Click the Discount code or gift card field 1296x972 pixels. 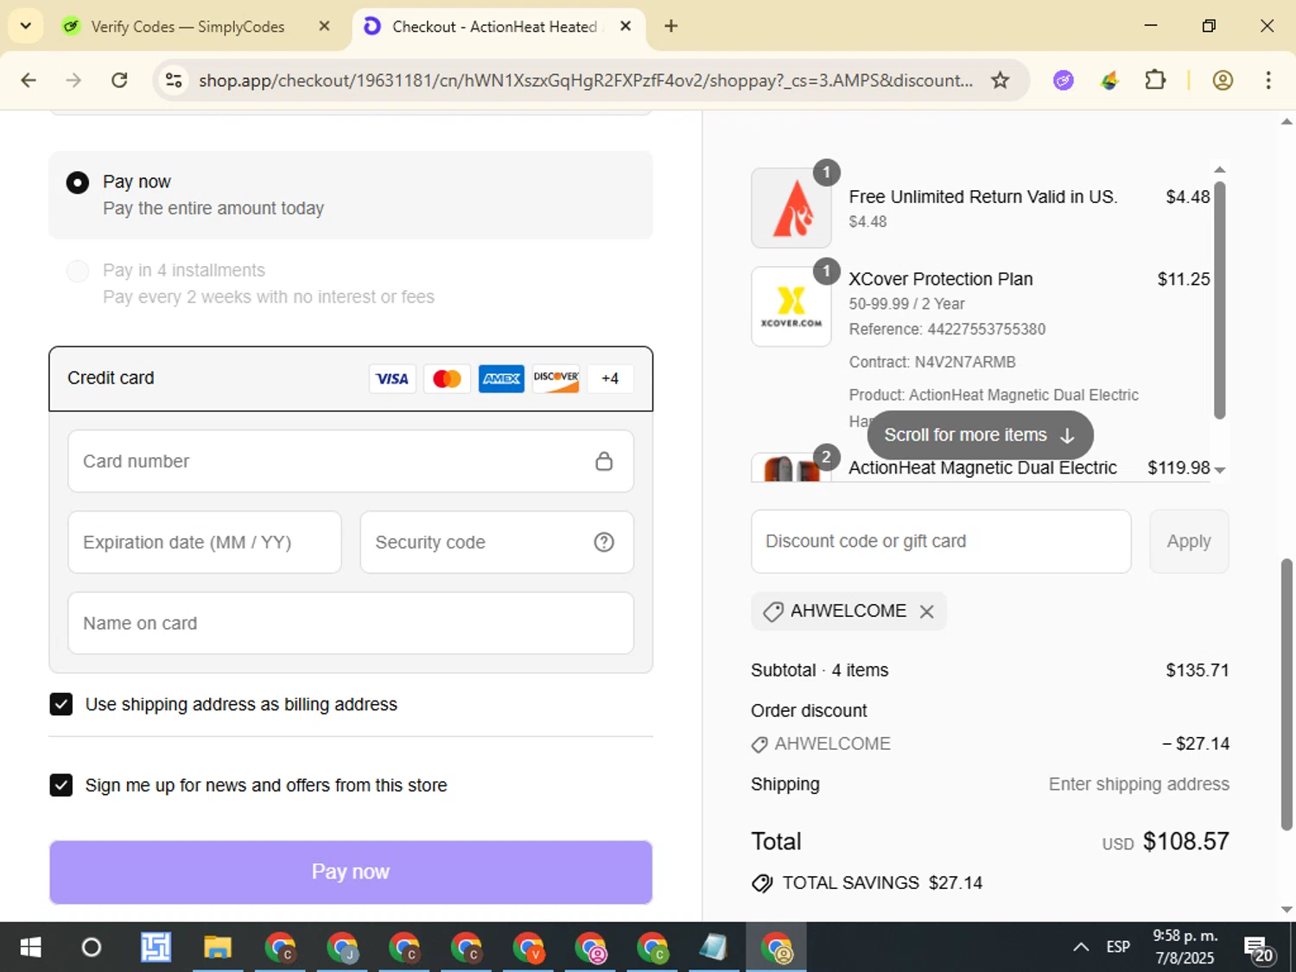(x=941, y=542)
